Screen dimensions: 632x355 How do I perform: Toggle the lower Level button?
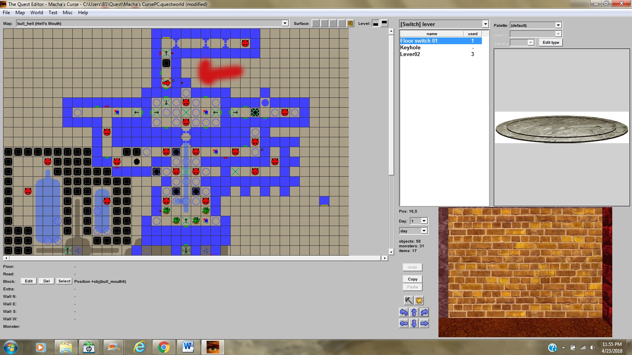[x=376, y=24]
